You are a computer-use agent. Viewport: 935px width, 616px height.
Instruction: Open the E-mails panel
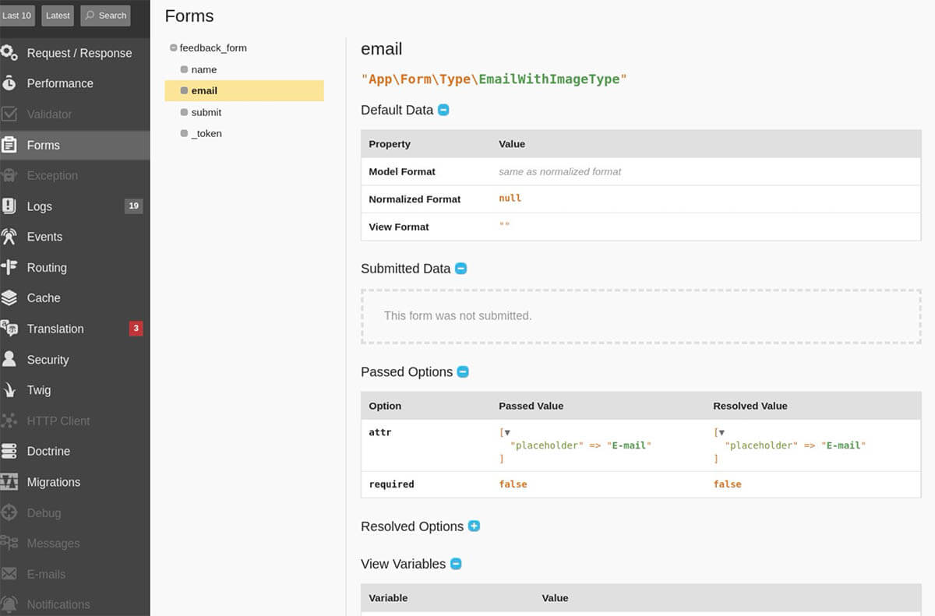45,574
